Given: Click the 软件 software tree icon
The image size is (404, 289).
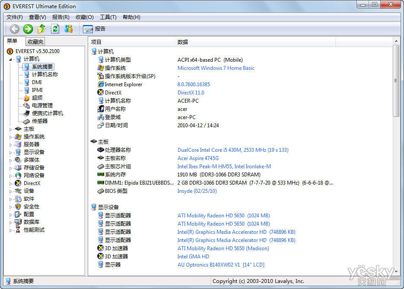Looking at the screenshot, I should (x=18, y=199).
